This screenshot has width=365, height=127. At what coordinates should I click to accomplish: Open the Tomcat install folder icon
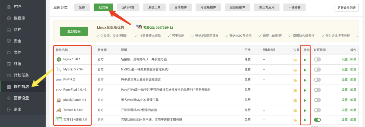point(295,110)
